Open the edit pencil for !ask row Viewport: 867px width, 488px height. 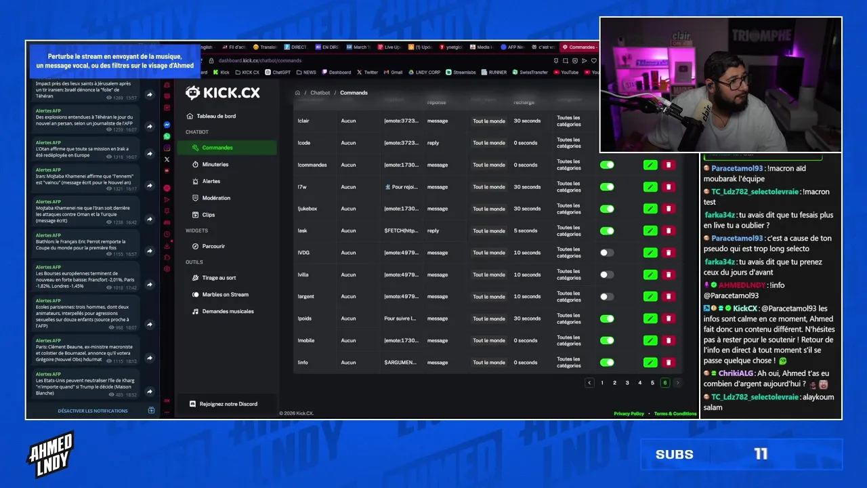coord(650,230)
